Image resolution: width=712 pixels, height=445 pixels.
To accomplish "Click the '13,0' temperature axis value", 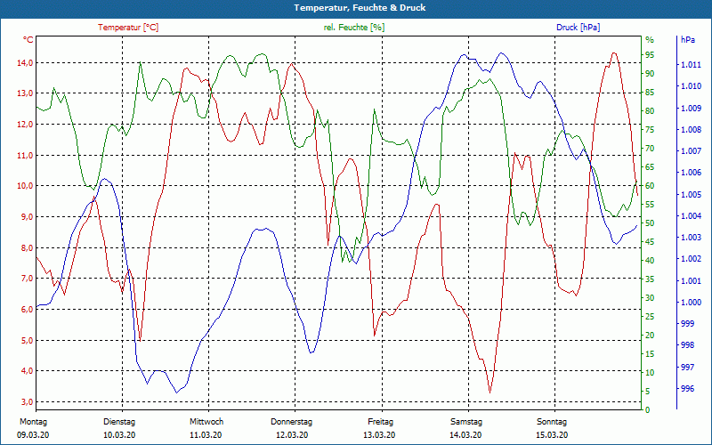I will [25, 93].
